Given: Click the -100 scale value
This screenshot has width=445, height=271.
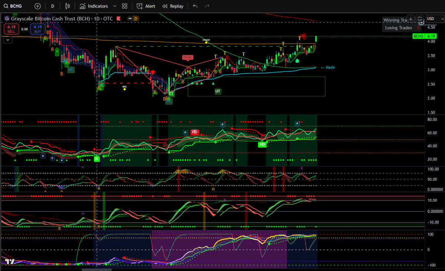Looking at the screenshot, I should click(431, 265).
